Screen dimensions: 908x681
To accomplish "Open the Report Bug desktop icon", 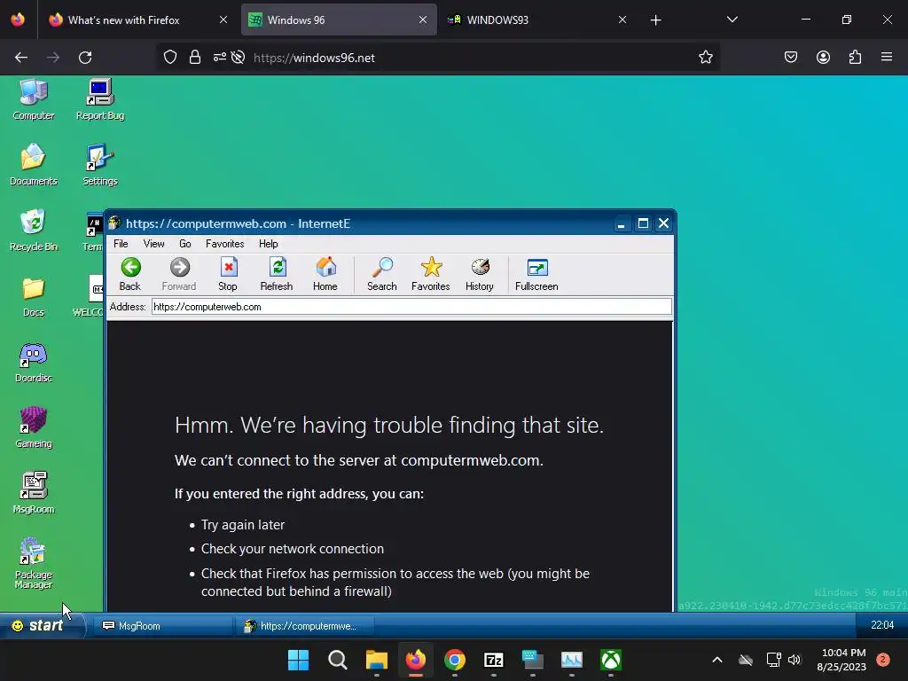I will point(100,99).
